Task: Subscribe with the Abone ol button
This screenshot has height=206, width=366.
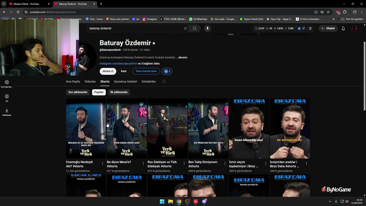Action: pos(108,71)
